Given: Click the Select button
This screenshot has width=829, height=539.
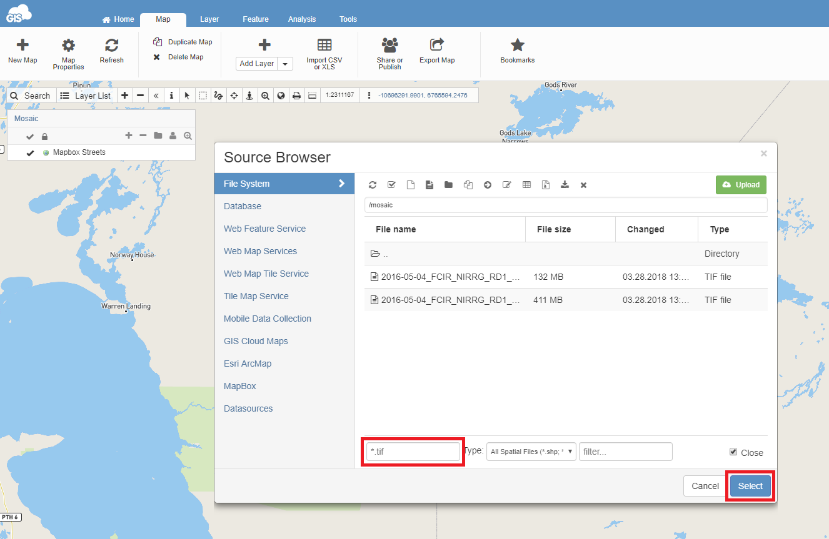Looking at the screenshot, I should tap(750, 486).
